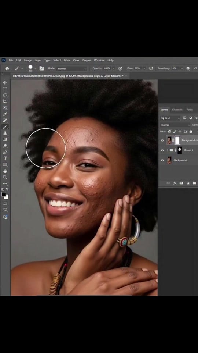Select the Gradient tool

point(5,139)
